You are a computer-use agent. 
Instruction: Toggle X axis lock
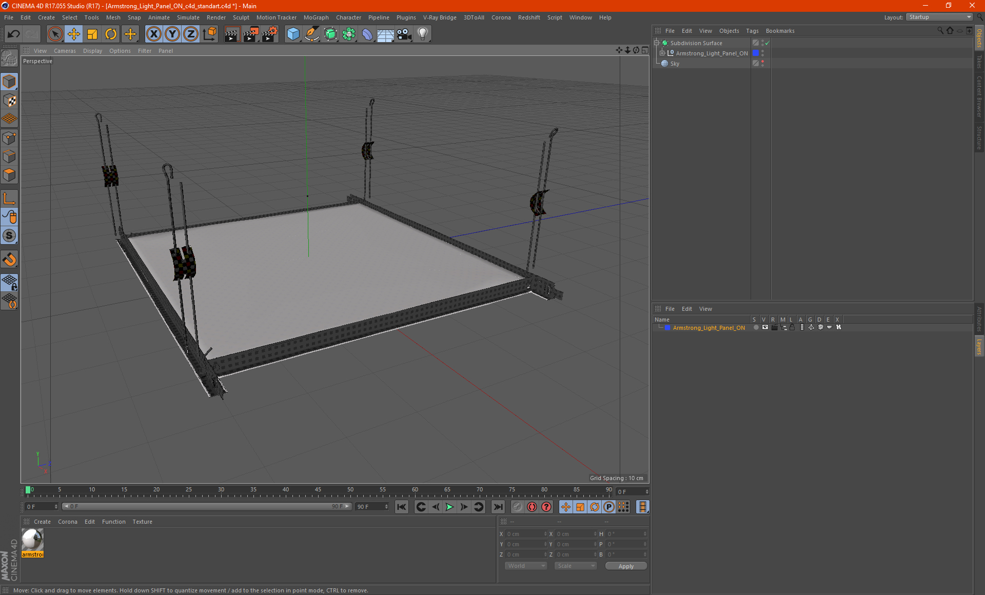click(153, 34)
